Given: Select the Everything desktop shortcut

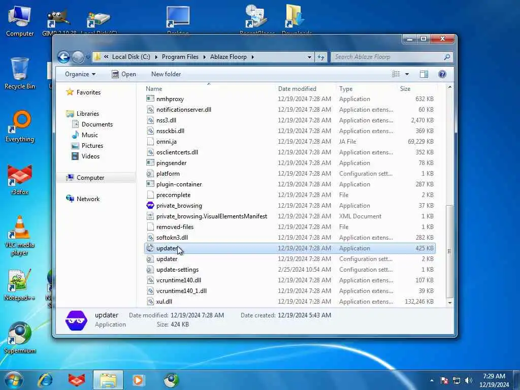Looking at the screenshot, I should tap(20, 126).
